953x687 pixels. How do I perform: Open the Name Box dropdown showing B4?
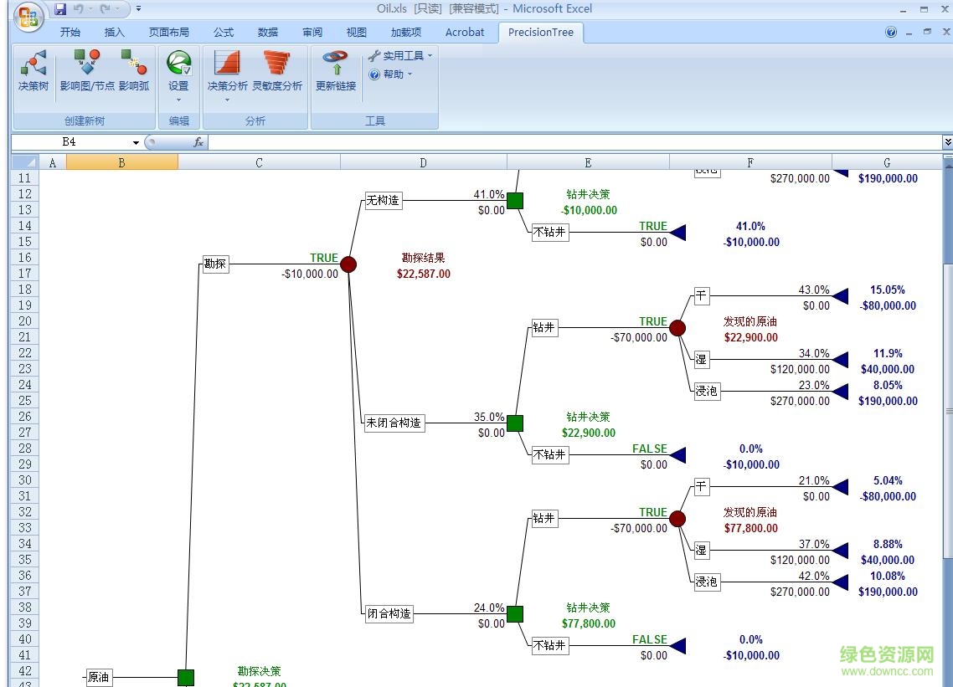137,142
